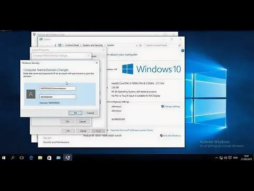Click the user key icon in credentials dialog
This screenshot has height=191, width=254.
pos(31,94)
